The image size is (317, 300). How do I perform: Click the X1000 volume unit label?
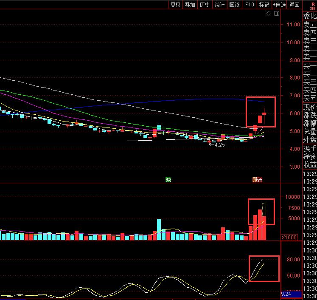(x=290, y=238)
